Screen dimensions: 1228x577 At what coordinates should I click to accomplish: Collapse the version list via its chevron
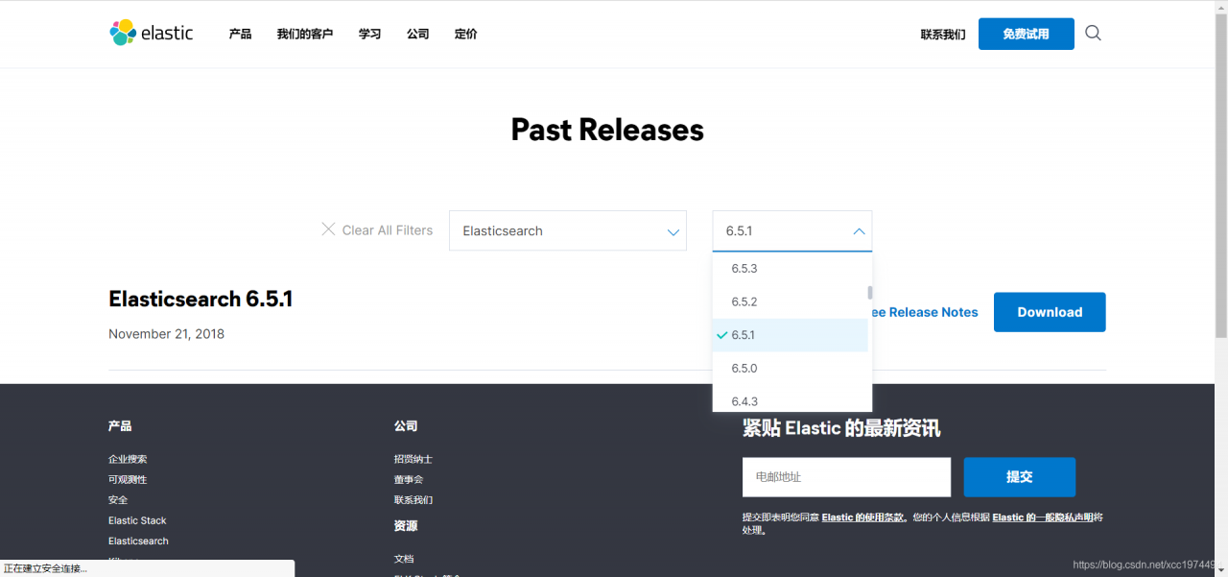pos(859,230)
